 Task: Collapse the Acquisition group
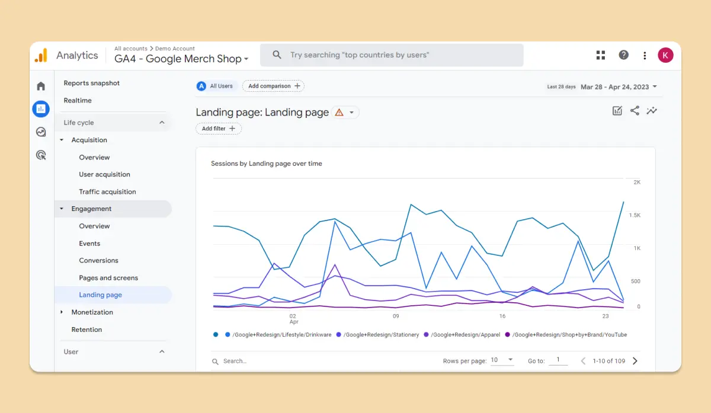click(x=62, y=140)
